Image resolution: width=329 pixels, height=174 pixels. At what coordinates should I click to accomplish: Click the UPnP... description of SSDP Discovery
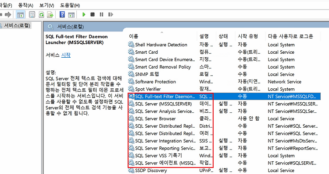point(206,171)
